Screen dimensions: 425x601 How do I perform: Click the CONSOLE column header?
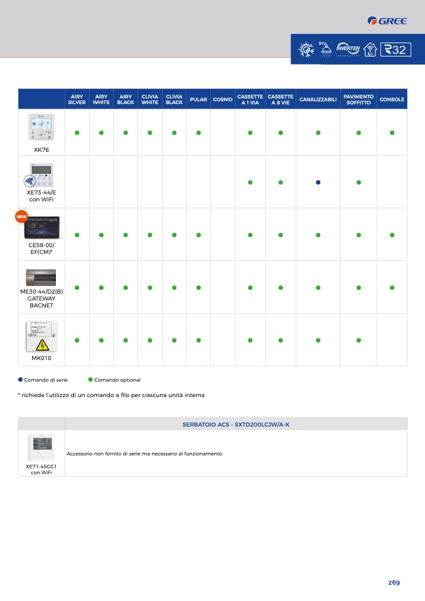pyautogui.click(x=392, y=99)
